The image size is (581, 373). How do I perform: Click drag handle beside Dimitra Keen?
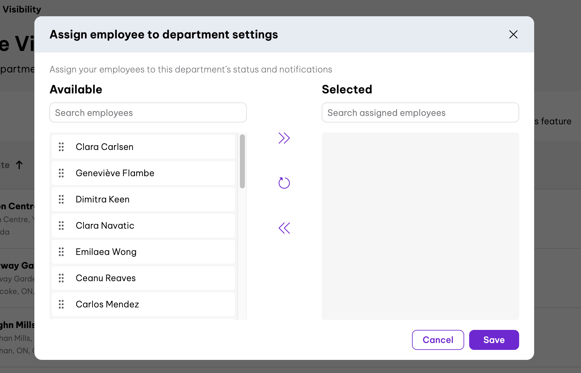(61, 199)
